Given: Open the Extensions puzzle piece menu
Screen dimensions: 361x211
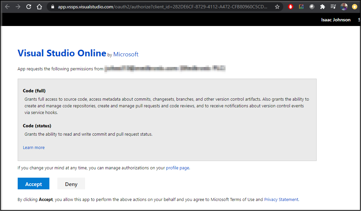Looking at the screenshot, I should click(x=323, y=7).
